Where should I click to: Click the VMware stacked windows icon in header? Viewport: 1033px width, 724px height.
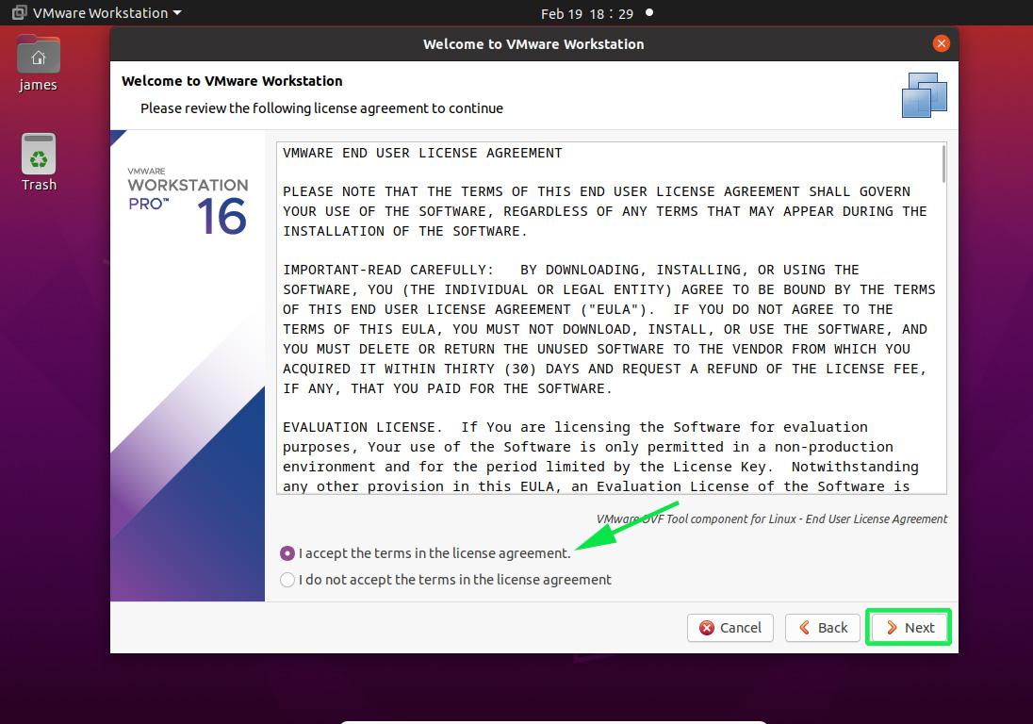tap(924, 95)
